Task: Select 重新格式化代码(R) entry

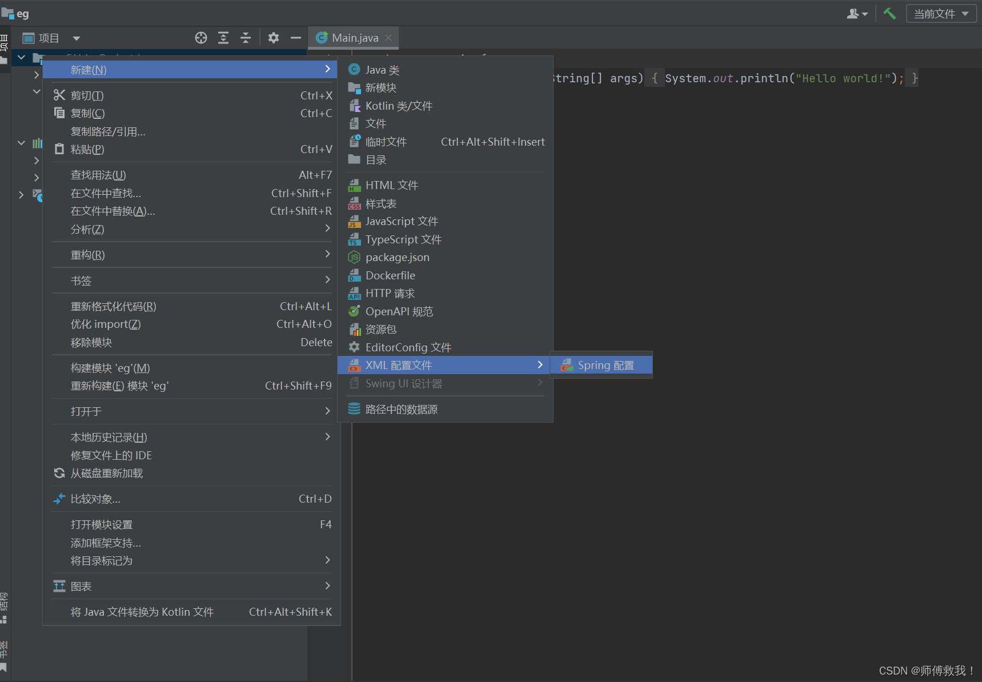Action: point(191,306)
